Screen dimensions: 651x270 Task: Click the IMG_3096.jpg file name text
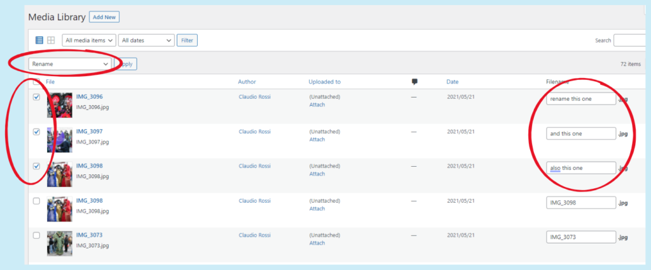point(93,107)
